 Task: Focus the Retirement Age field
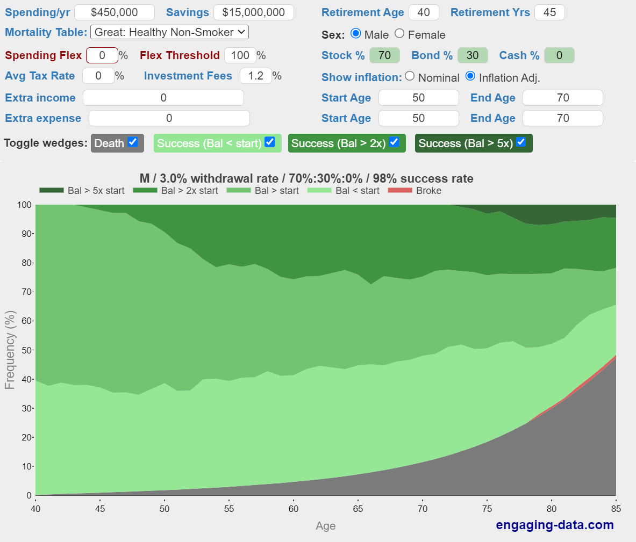[x=424, y=12]
